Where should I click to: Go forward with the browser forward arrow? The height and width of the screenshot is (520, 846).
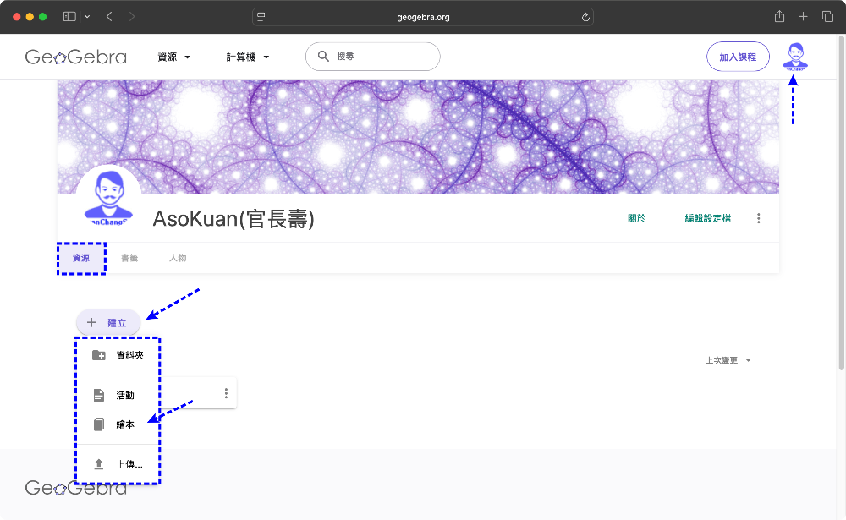pyautogui.click(x=132, y=17)
